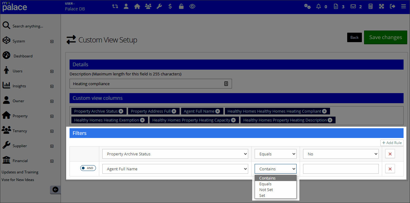The height and width of the screenshot is (203, 410).
Task: Expand the Tenancy menu plus icon
Action: (52, 131)
